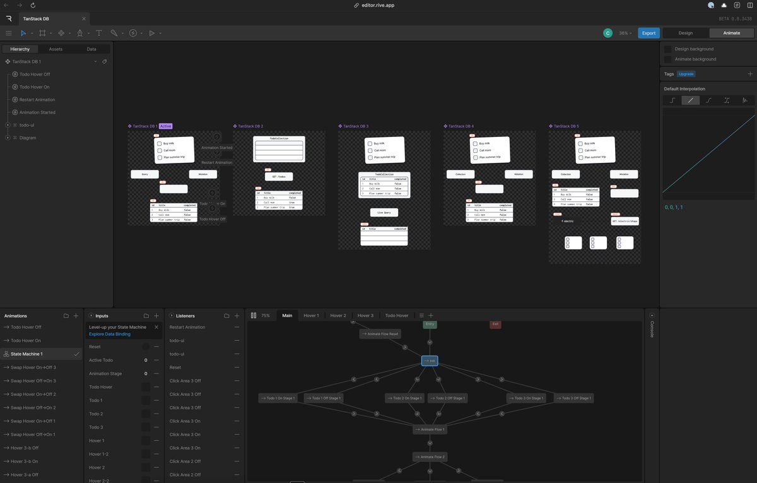Dismiss the Level-up State Machine banner

[157, 327]
